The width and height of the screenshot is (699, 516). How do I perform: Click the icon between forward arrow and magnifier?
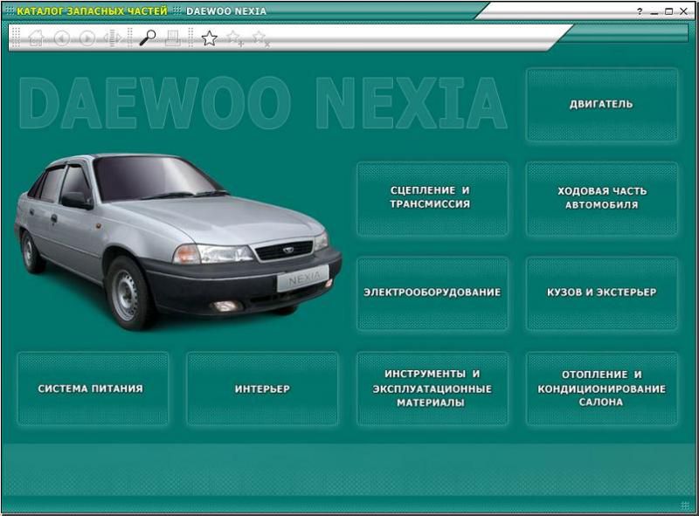112,38
